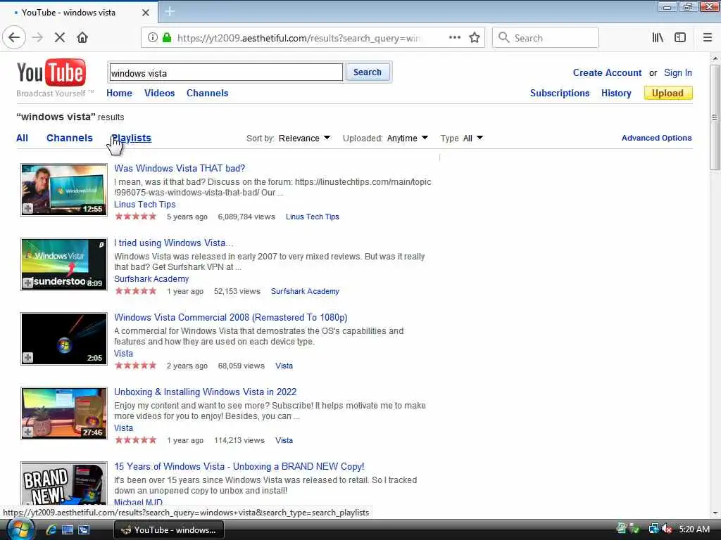Open the Windows Start orb
This screenshot has height=540, width=721.
[x=19, y=529]
